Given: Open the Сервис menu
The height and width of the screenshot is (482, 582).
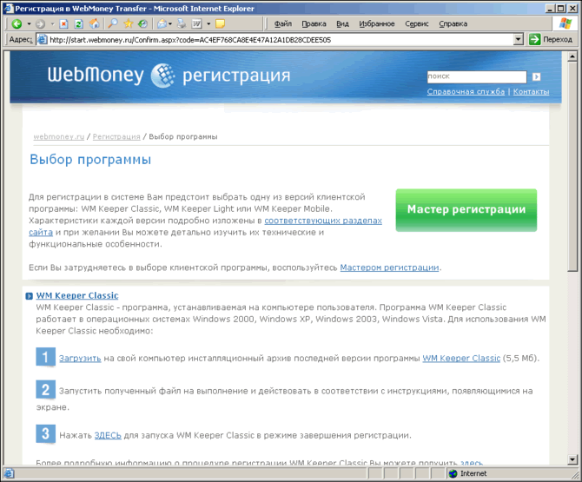Looking at the screenshot, I should click(416, 23).
